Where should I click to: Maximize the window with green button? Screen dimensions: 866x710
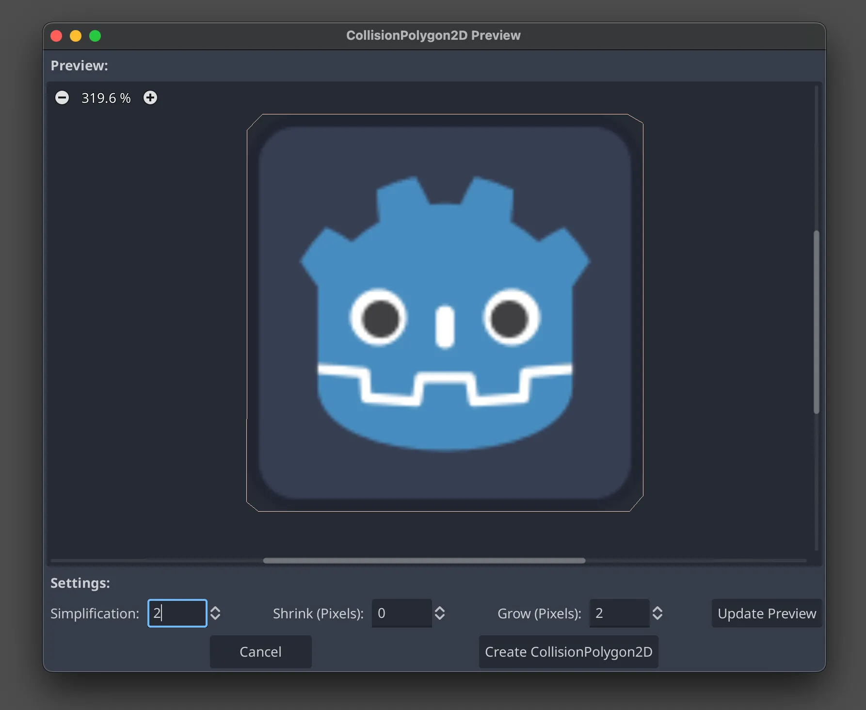[x=95, y=36]
